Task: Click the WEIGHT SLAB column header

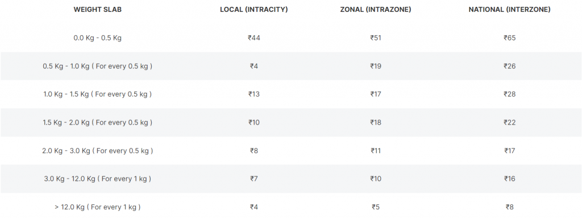Action: 98,10
